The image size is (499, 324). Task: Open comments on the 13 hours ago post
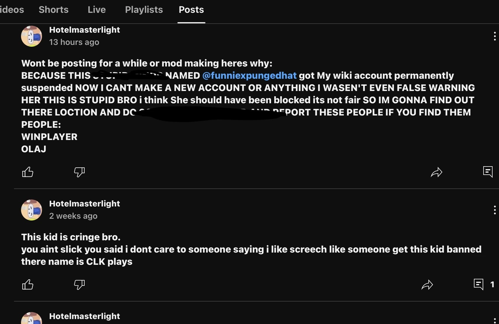point(488,172)
